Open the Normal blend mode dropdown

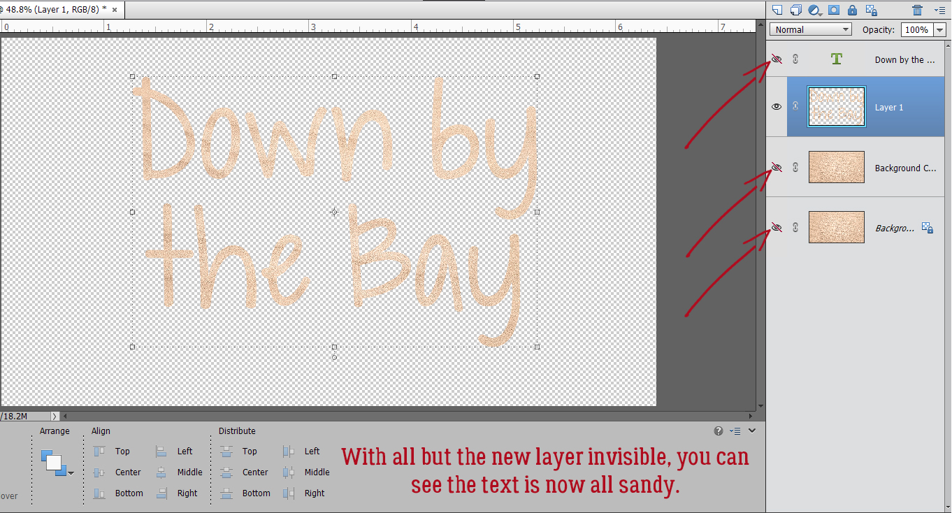pyautogui.click(x=811, y=29)
